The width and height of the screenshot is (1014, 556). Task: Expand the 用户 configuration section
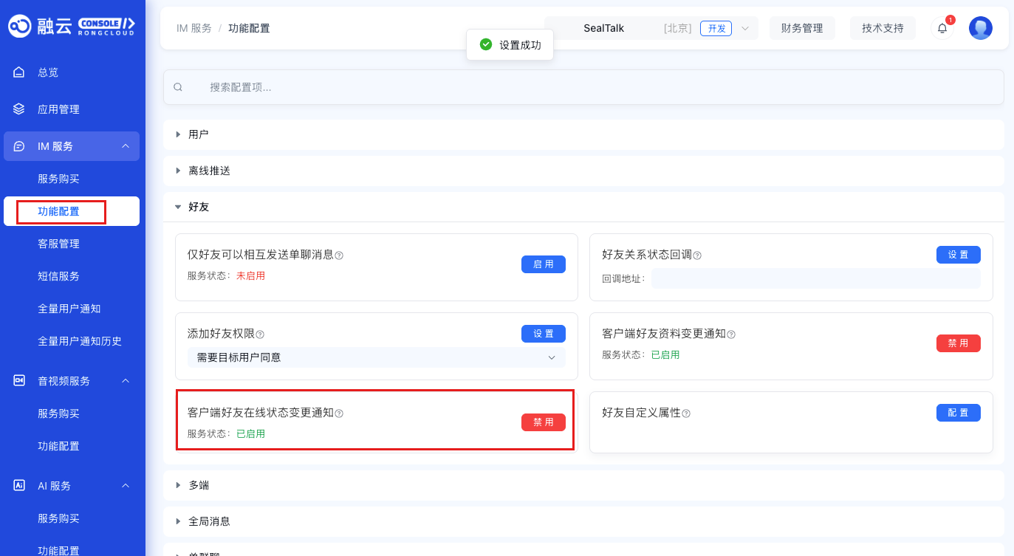tap(178, 134)
